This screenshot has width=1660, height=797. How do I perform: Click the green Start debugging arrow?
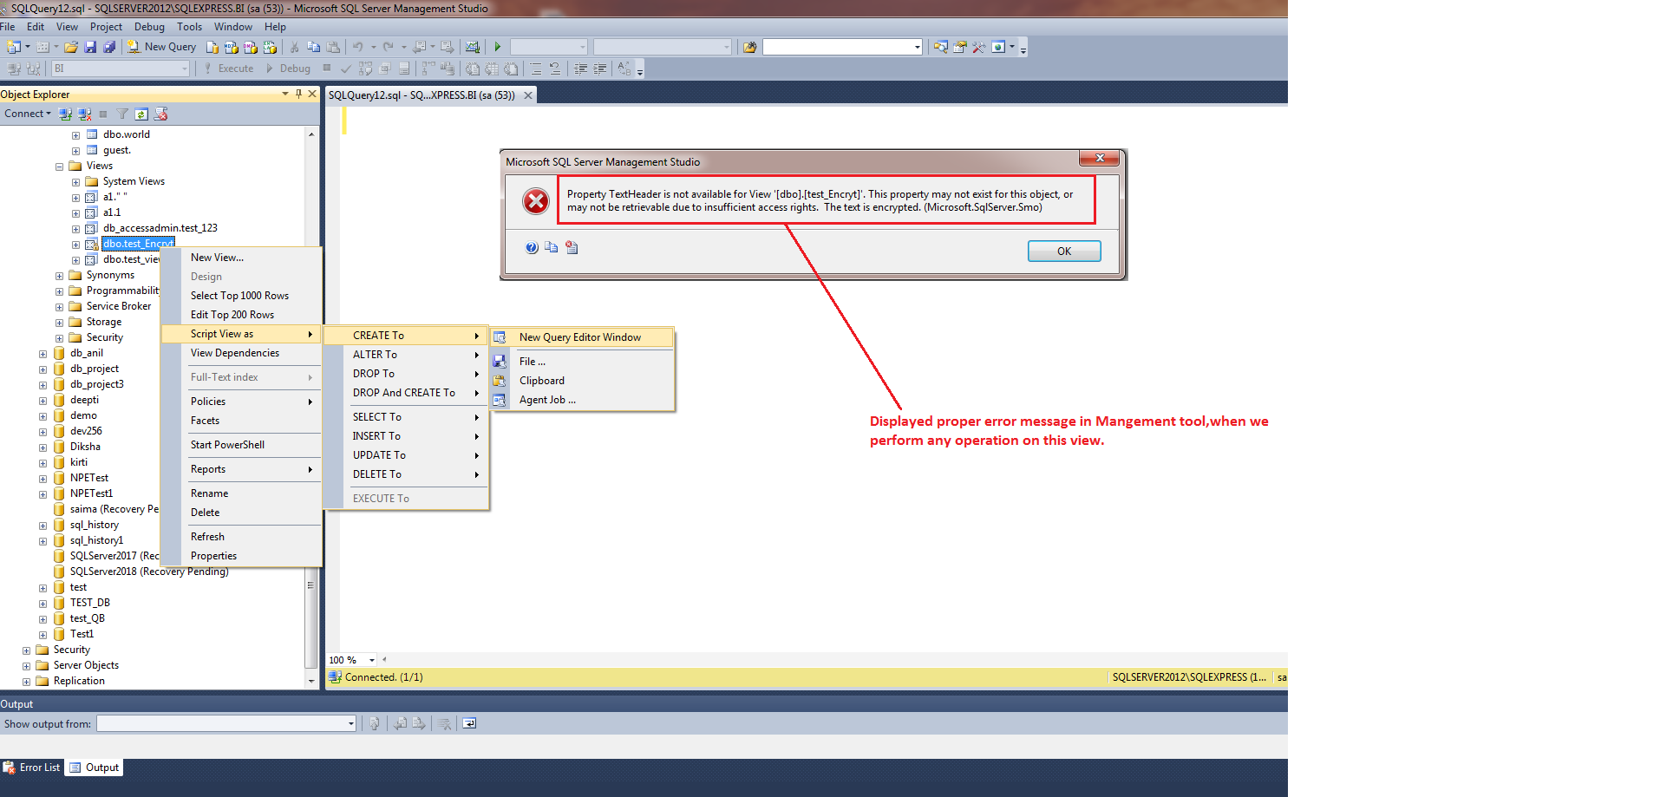coord(498,47)
